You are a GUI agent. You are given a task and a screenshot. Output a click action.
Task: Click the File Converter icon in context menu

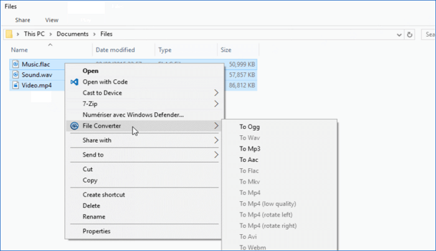coord(74,126)
